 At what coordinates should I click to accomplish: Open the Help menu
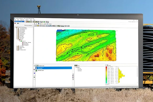(x=34, y=20)
